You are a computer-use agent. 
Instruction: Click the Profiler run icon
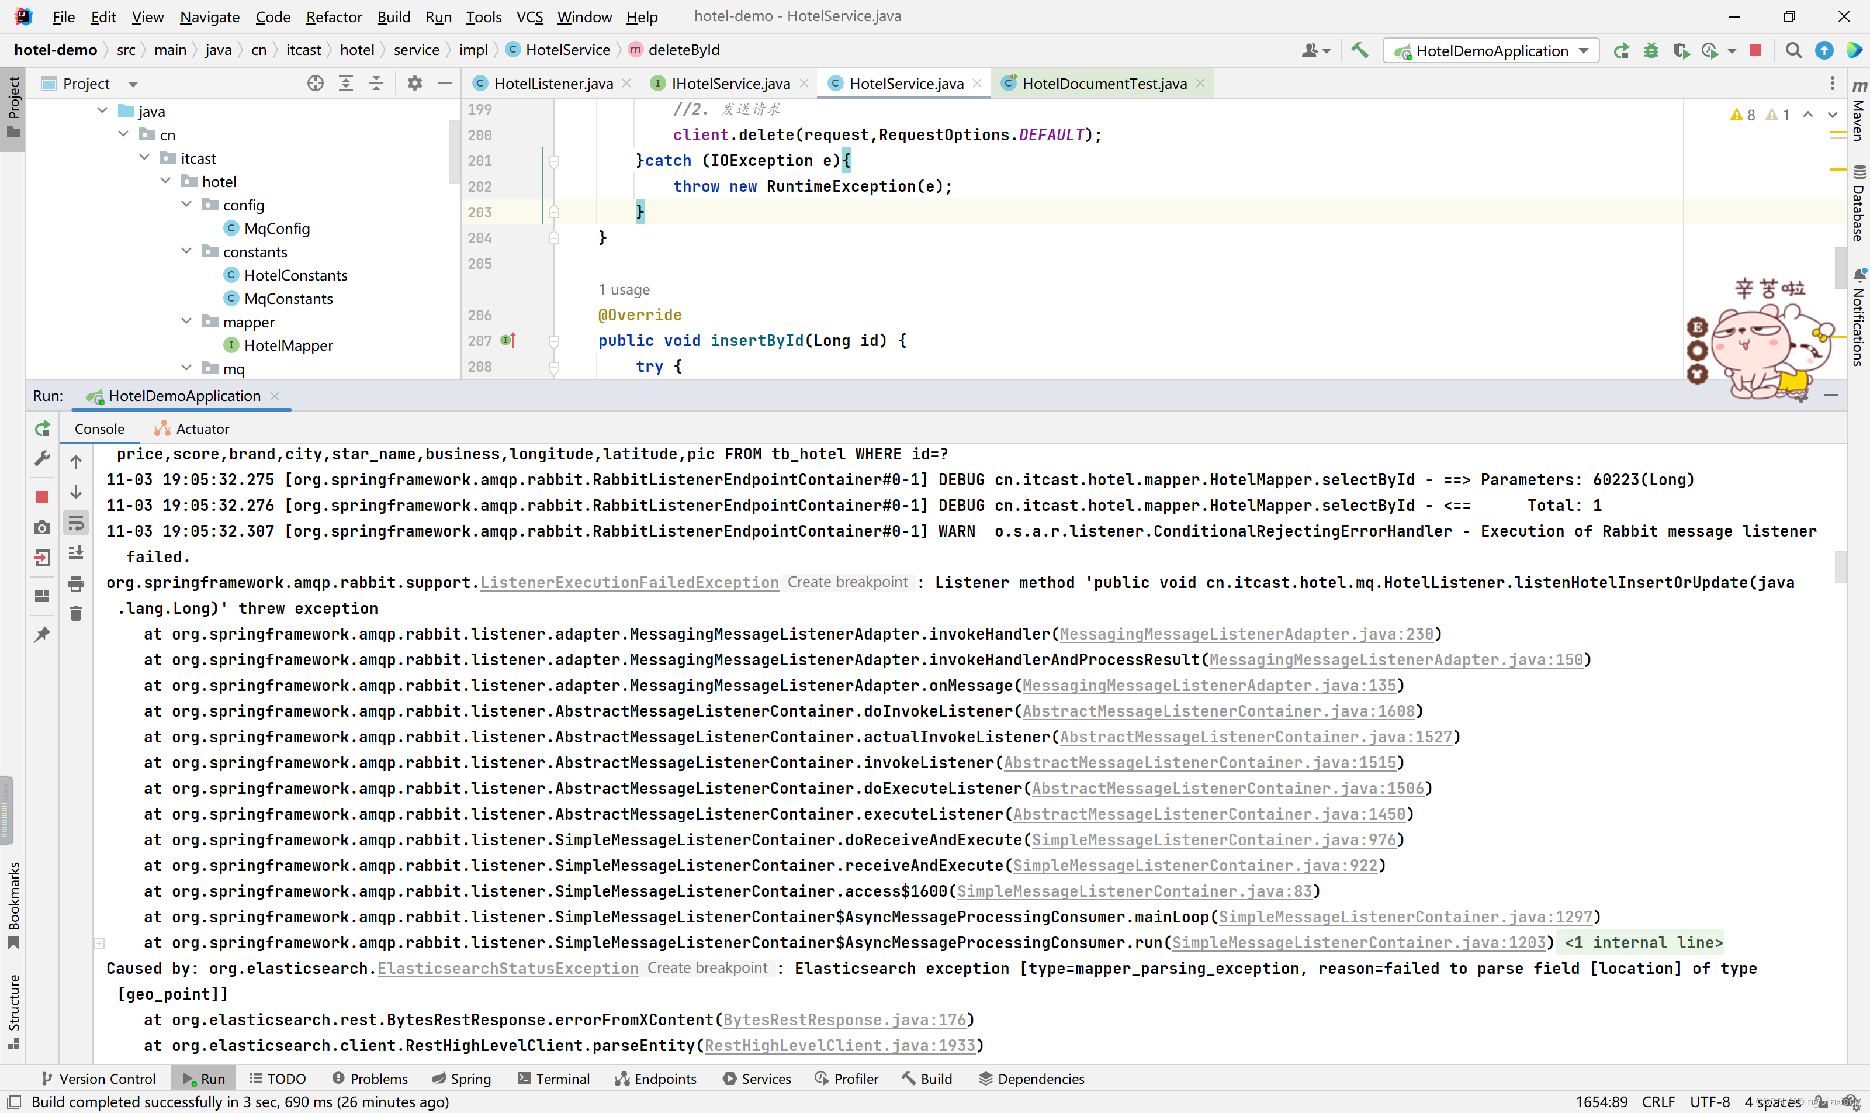[1710, 50]
